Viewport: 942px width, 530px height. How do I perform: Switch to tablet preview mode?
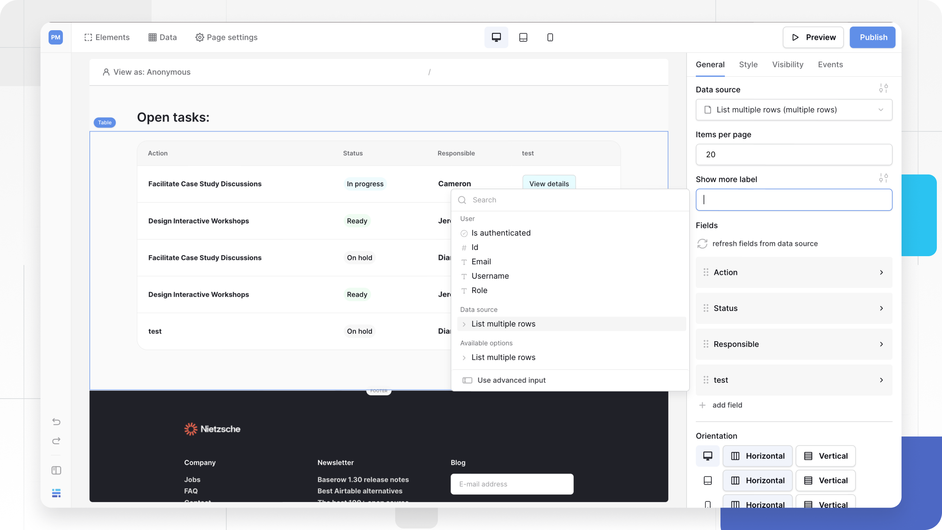523,37
